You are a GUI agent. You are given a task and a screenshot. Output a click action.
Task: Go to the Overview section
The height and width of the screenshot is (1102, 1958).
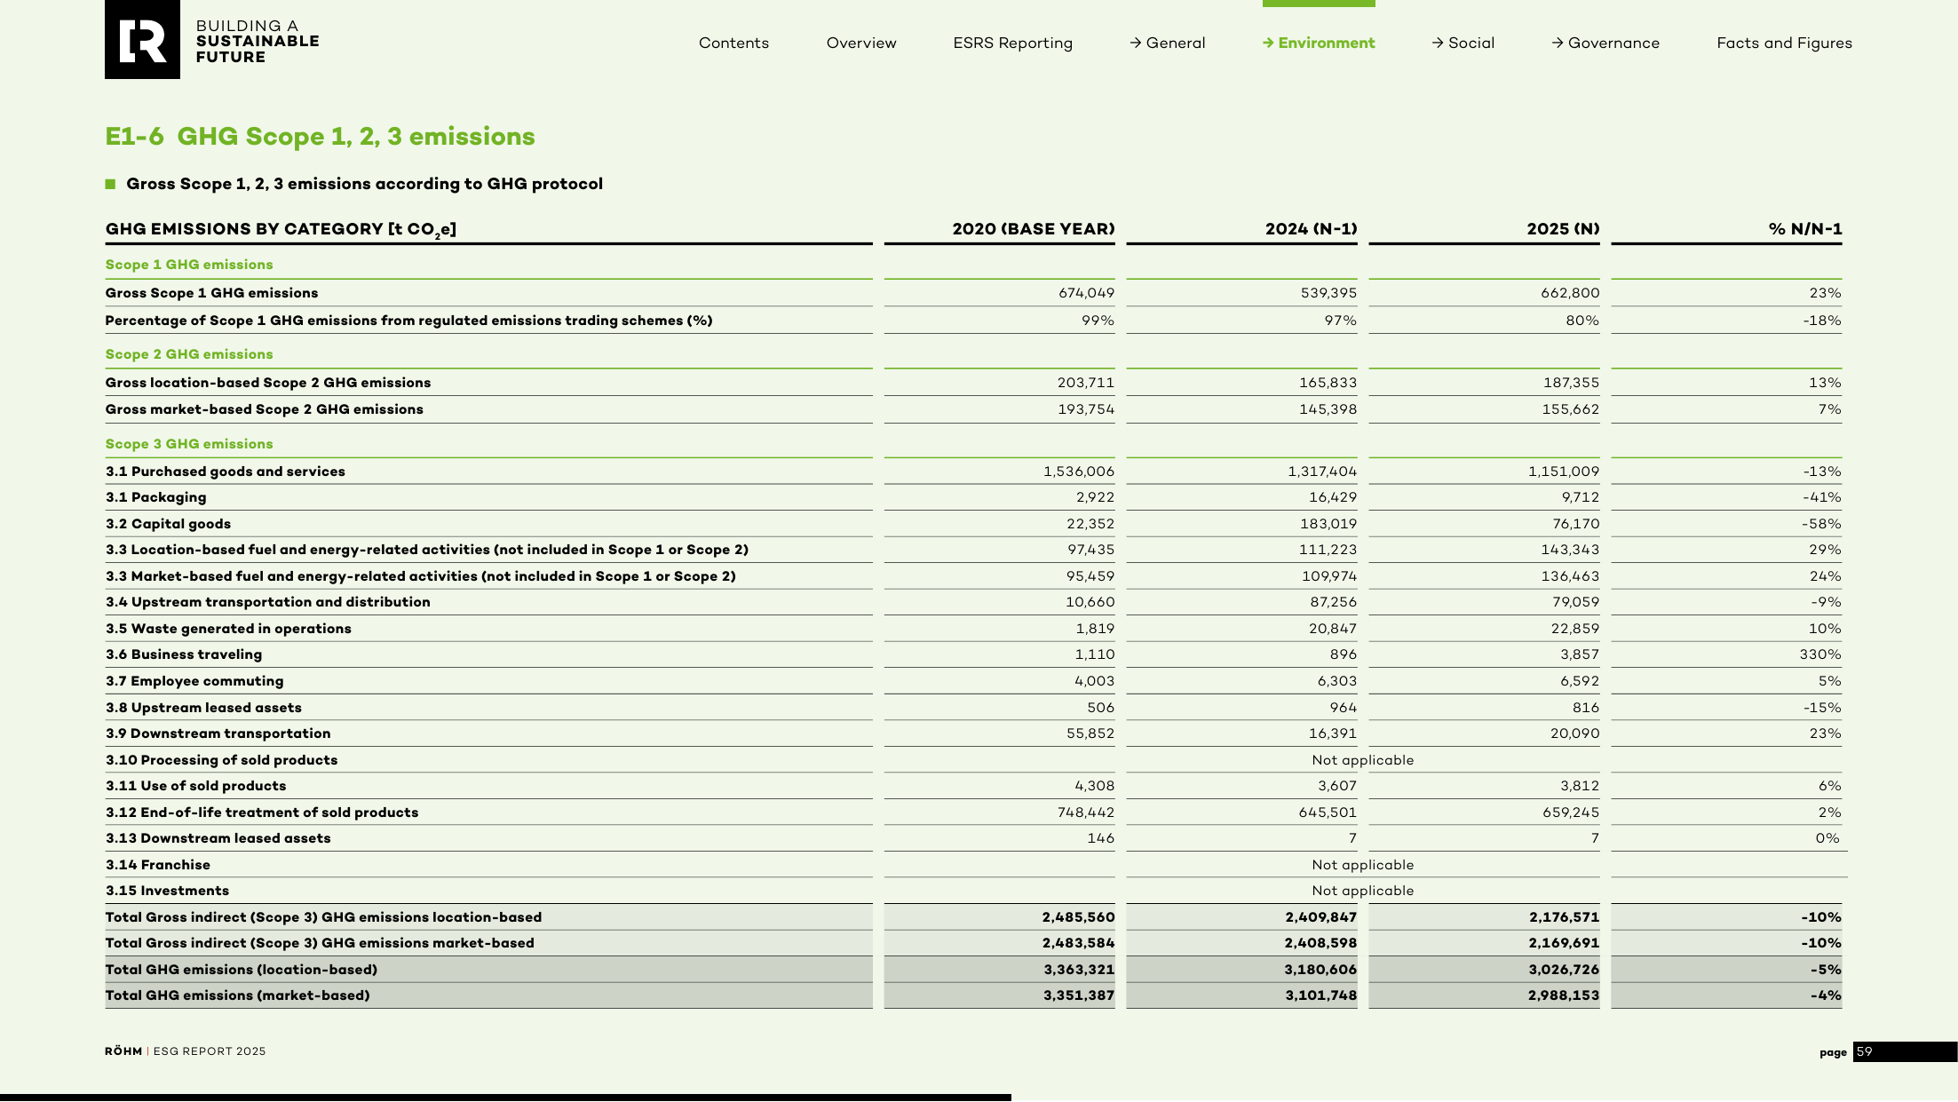(x=861, y=43)
